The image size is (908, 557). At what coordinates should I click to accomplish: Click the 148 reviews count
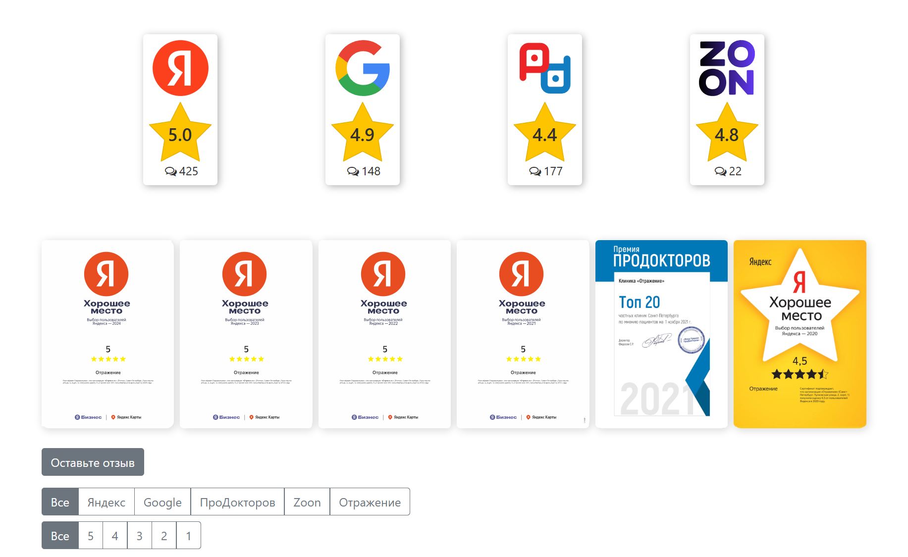[x=364, y=171]
